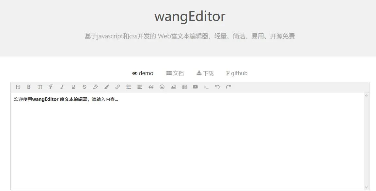376x191 pixels.
Task: Open the font size tool
Action: pyautogui.click(x=40, y=87)
